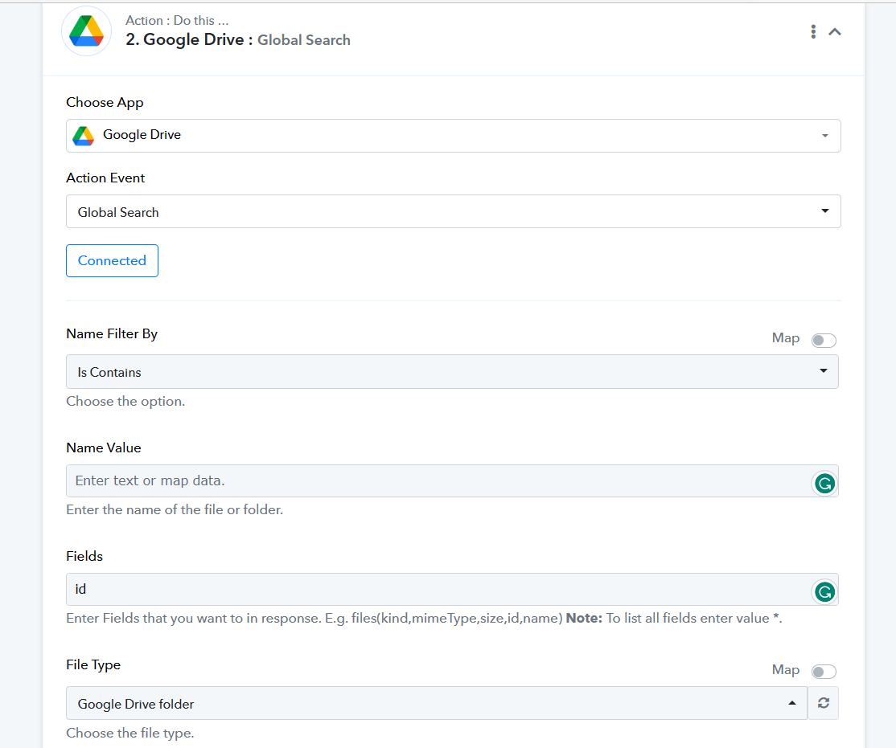Viewport: 896px width, 748px height.
Task: Open the Name Filter By dropdown showing Is Contains
Action: [x=452, y=372]
